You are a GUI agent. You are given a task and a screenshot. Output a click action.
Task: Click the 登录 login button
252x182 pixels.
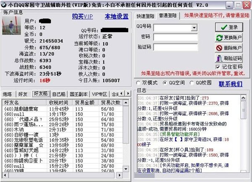tap(229, 27)
